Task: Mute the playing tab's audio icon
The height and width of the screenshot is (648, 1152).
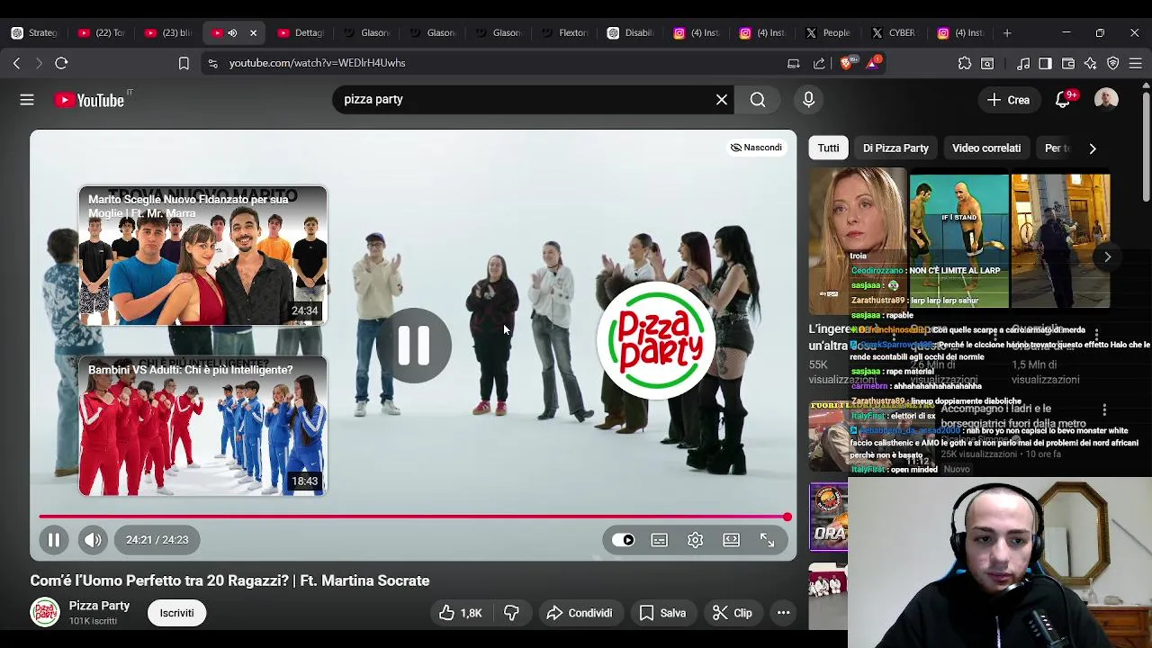Action: pos(232,32)
